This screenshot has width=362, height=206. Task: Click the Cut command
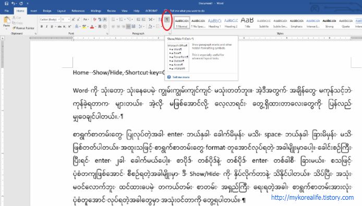pyautogui.click(x=17, y=18)
